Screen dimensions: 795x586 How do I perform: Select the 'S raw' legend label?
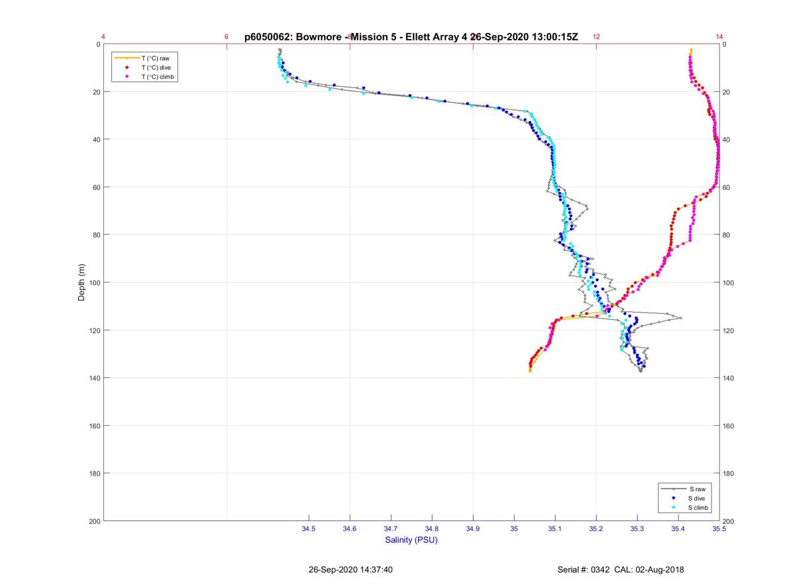point(697,489)
